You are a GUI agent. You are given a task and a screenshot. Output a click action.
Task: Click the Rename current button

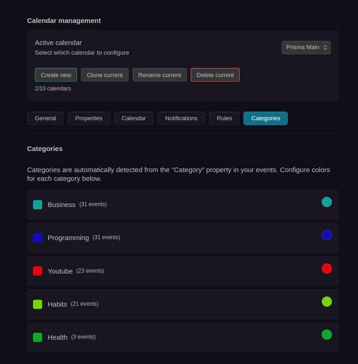(160, 75)
